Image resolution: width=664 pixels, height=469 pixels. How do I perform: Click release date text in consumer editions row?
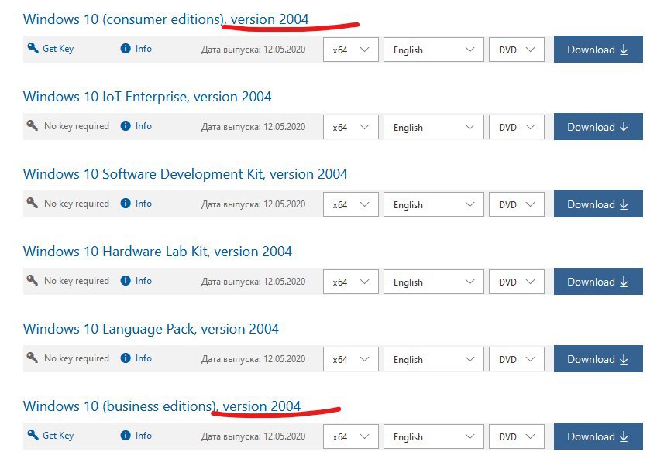253,50
